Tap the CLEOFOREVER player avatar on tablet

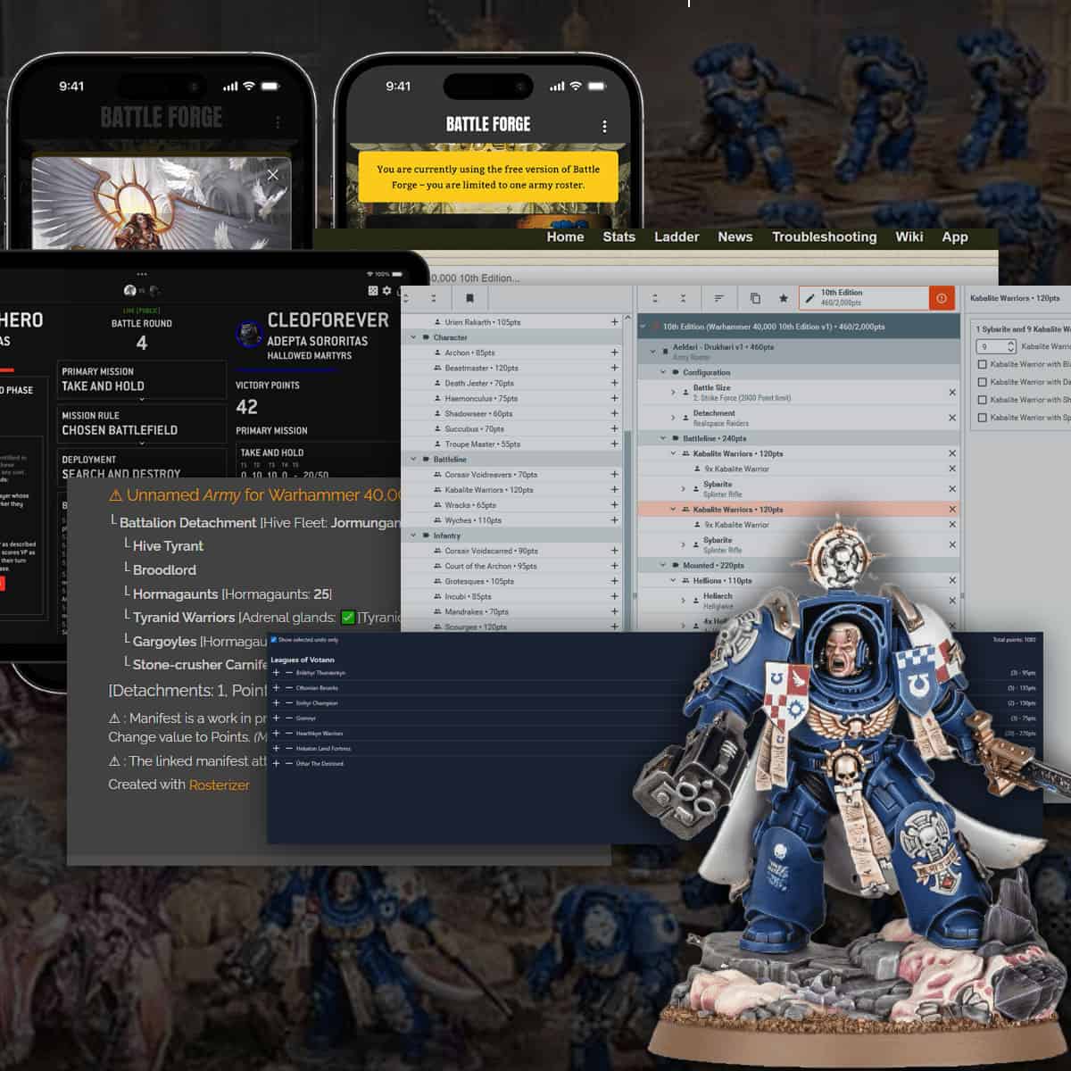tap(248, 335)
